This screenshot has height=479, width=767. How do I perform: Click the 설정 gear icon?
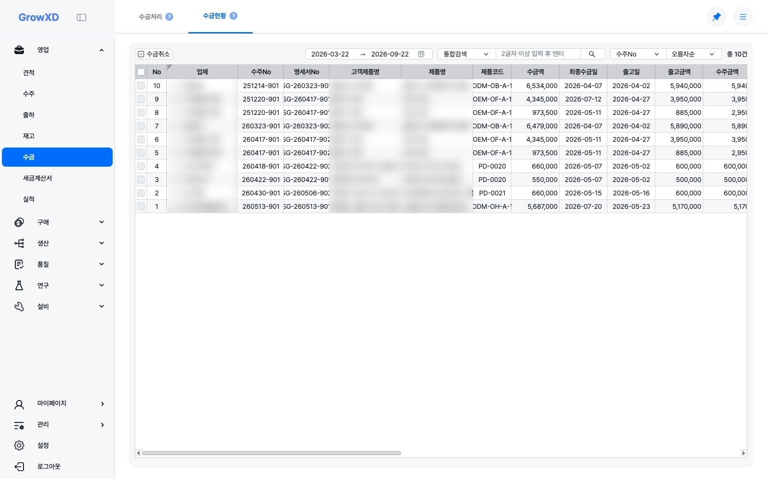pos(19,445)
